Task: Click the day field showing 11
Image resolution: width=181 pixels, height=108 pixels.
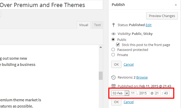Action: (x=134, y=93)
